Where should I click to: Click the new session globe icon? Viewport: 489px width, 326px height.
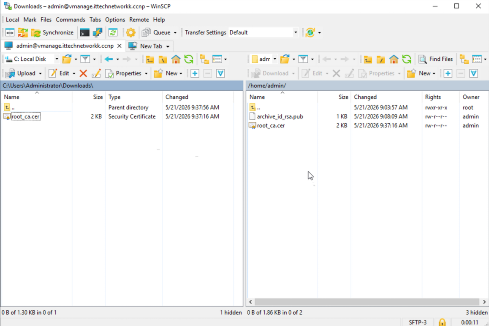tap(310, 32)
